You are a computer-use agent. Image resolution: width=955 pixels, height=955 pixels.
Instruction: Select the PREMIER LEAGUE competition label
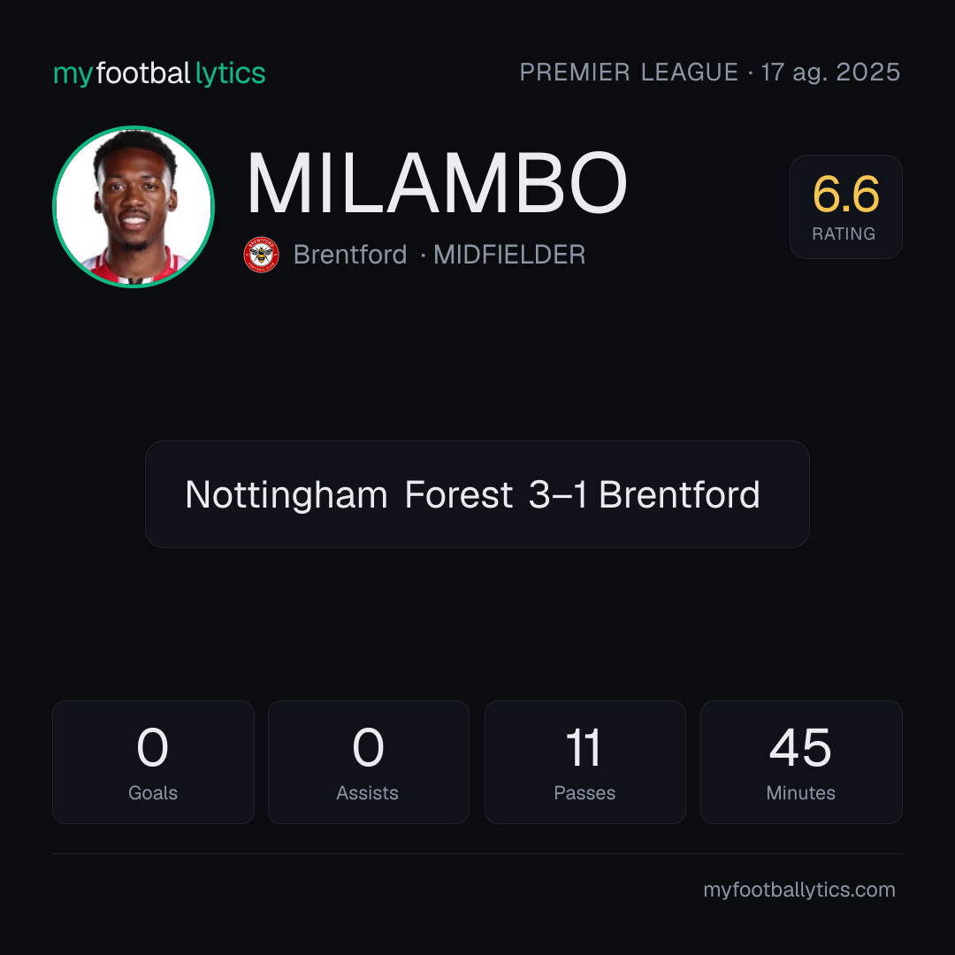(x=629, y=73)
